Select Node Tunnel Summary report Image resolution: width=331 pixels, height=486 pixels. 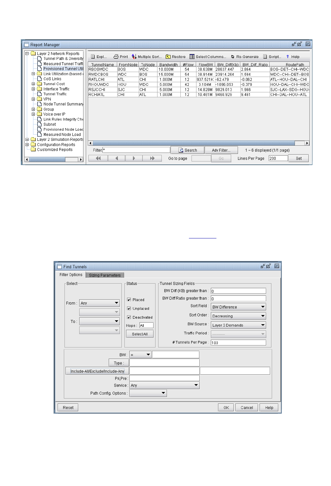point(63,104)
